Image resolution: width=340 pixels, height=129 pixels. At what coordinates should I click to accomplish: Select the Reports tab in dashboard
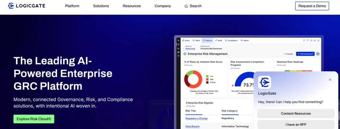[x=207, y=40]
